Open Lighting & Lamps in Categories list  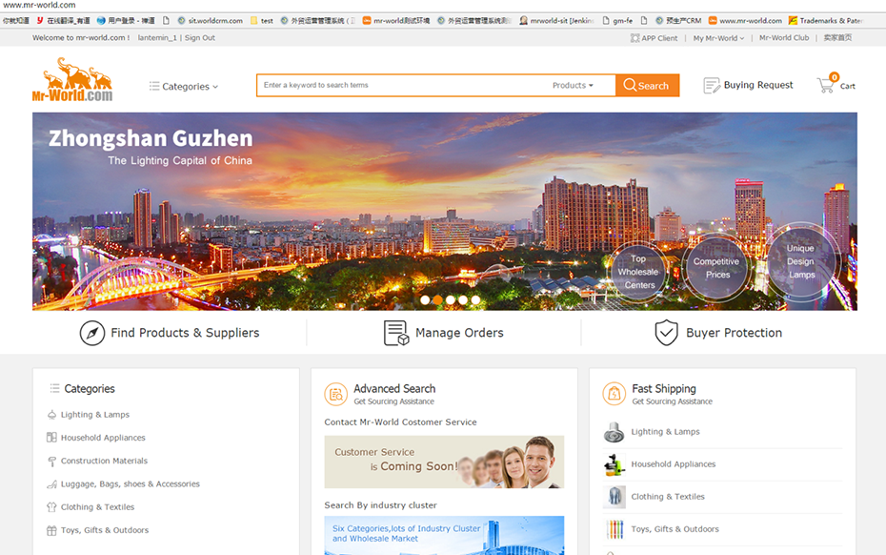click(94, 415)
